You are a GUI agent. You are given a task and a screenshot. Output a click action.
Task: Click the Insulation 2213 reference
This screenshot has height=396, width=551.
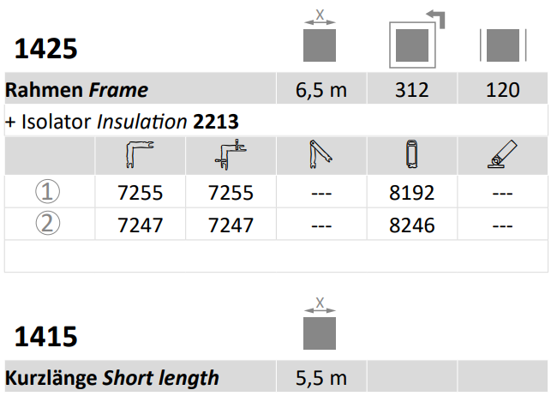[168, 122]
